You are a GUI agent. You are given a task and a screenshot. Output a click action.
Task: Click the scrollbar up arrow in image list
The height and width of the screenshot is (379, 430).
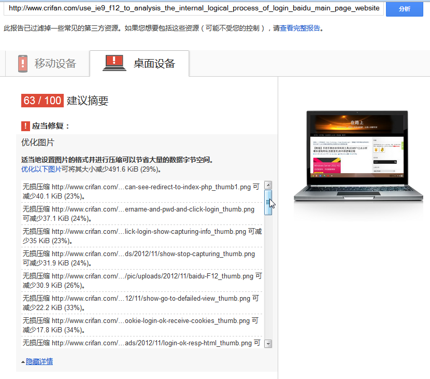[x=268, y=185]
